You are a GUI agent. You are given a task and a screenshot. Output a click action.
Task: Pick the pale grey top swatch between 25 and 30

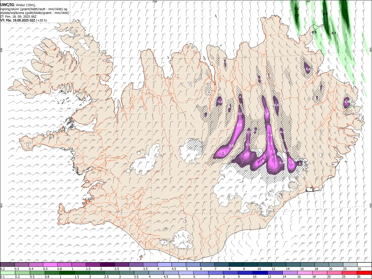click(350, 265)
